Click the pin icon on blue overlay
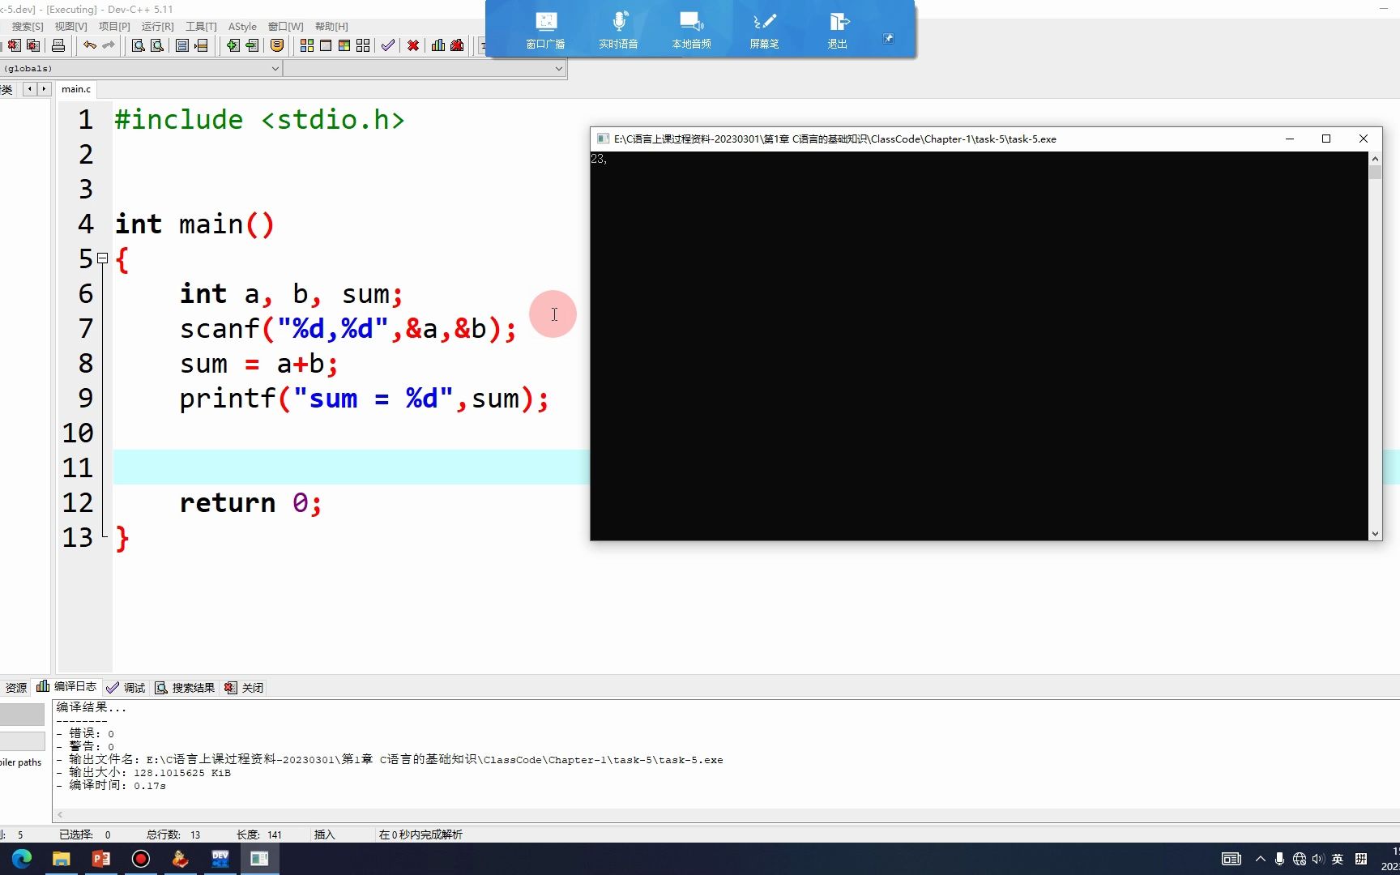1400x875 pixels. pyautogui.click(x=888, y=38)
